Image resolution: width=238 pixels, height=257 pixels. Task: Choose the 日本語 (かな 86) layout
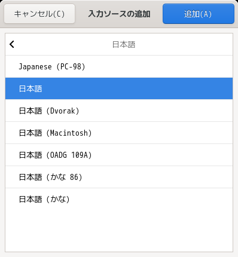119,177
